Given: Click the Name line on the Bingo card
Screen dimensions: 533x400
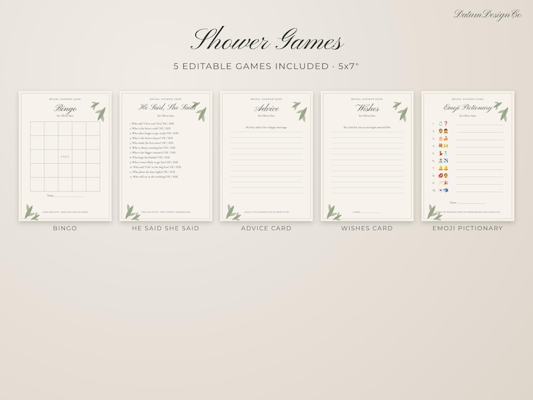Looking at the screenshot, I should click(65, 196).
